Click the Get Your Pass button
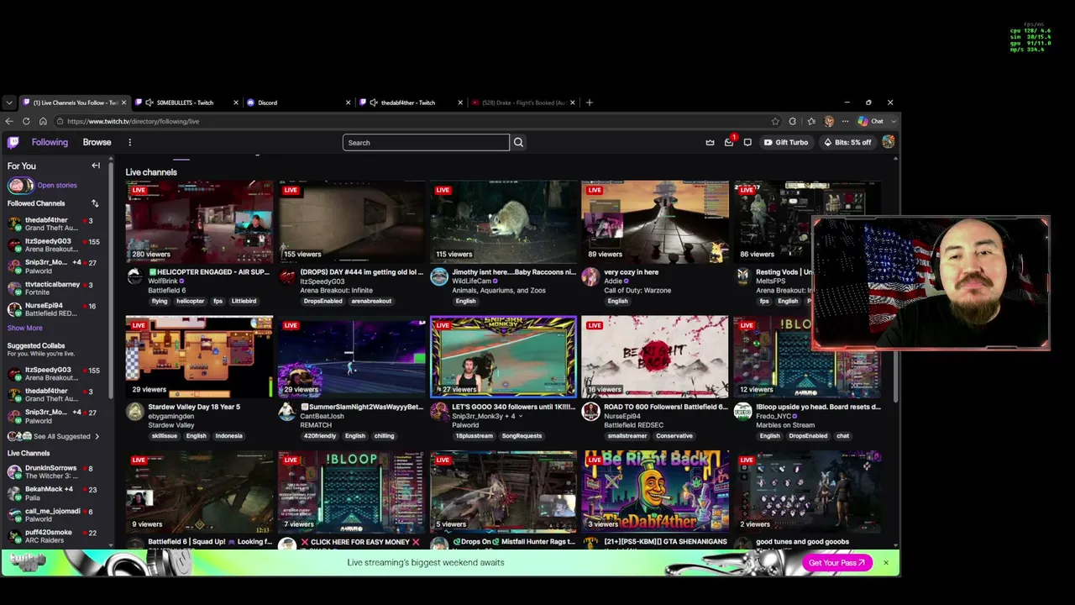 click(836, 563)
